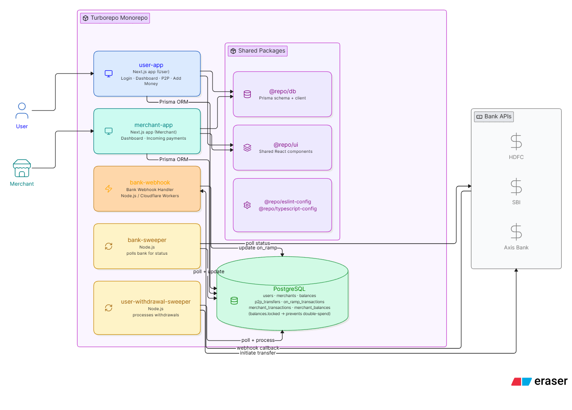The height and width of the screenshot is (410, 572).
Task: Click the gear icon in eslint-config node
Action: 247,205
